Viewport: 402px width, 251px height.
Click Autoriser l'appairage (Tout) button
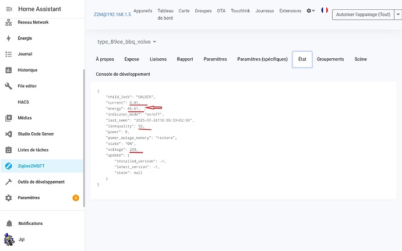(x=363, y=15)
